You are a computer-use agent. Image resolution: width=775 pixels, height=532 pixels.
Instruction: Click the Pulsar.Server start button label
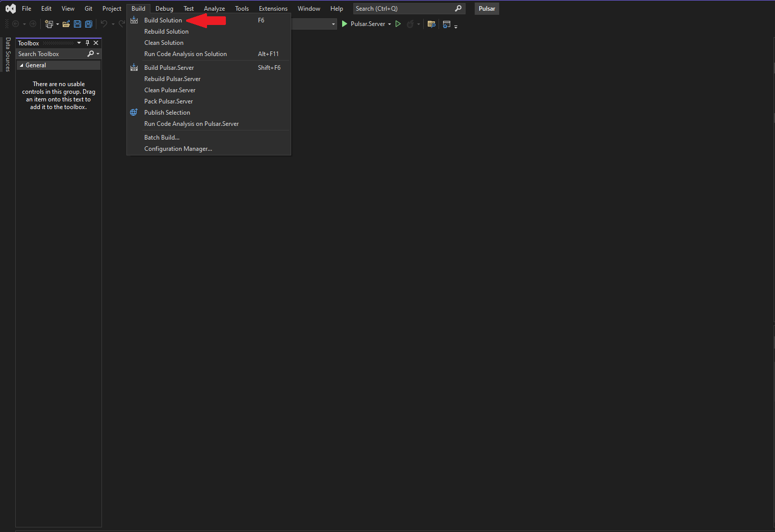tap(368, 24)
